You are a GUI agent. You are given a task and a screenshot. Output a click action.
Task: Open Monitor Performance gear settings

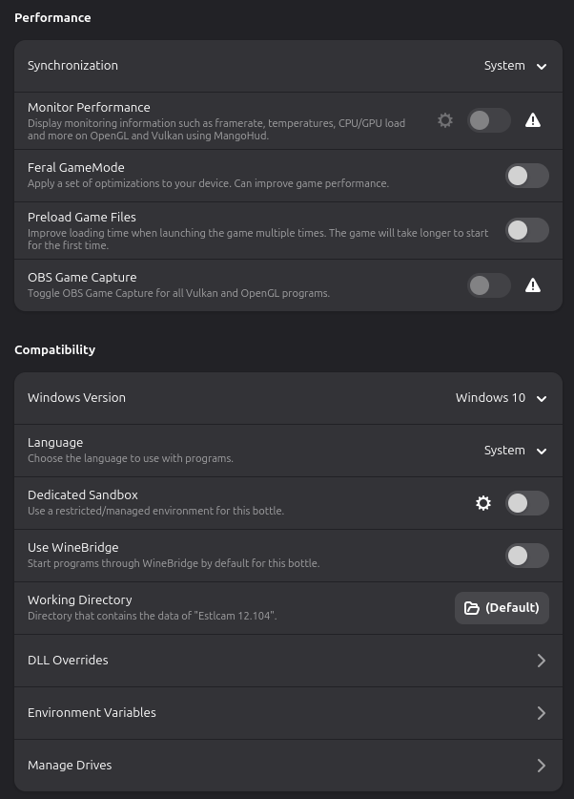pos(445,120)
